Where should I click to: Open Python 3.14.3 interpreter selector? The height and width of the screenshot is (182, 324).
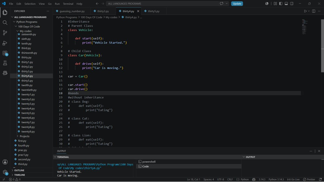tap(276, 179)
